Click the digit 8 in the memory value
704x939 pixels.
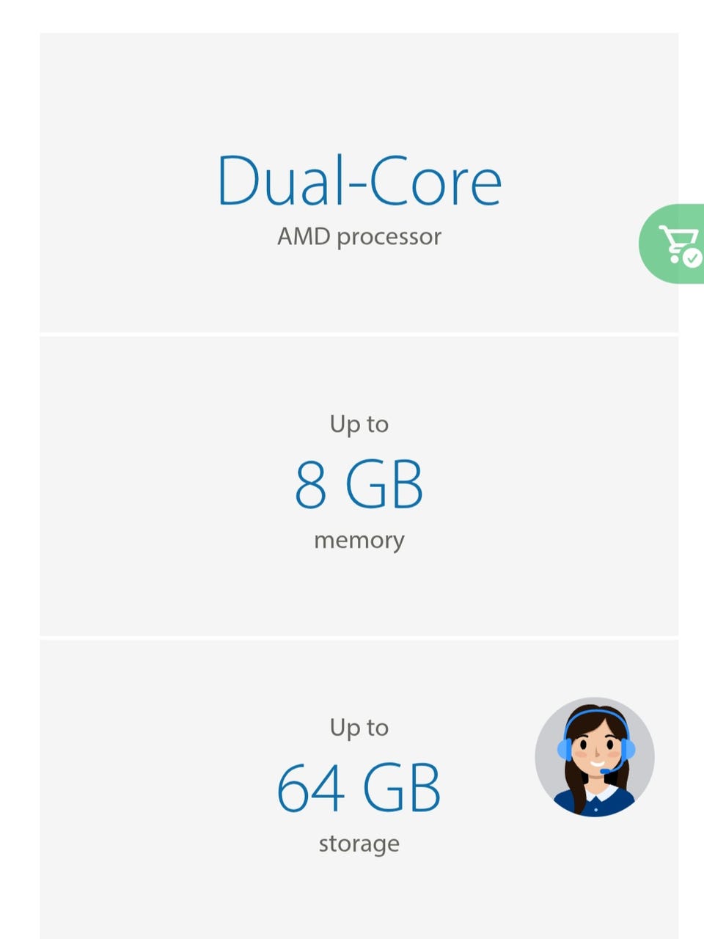point(310,485)
